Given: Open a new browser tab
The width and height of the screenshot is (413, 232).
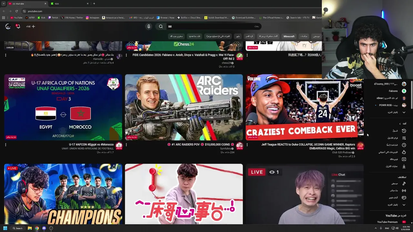Looking at the screenshot, I should [x=94, y=4].
